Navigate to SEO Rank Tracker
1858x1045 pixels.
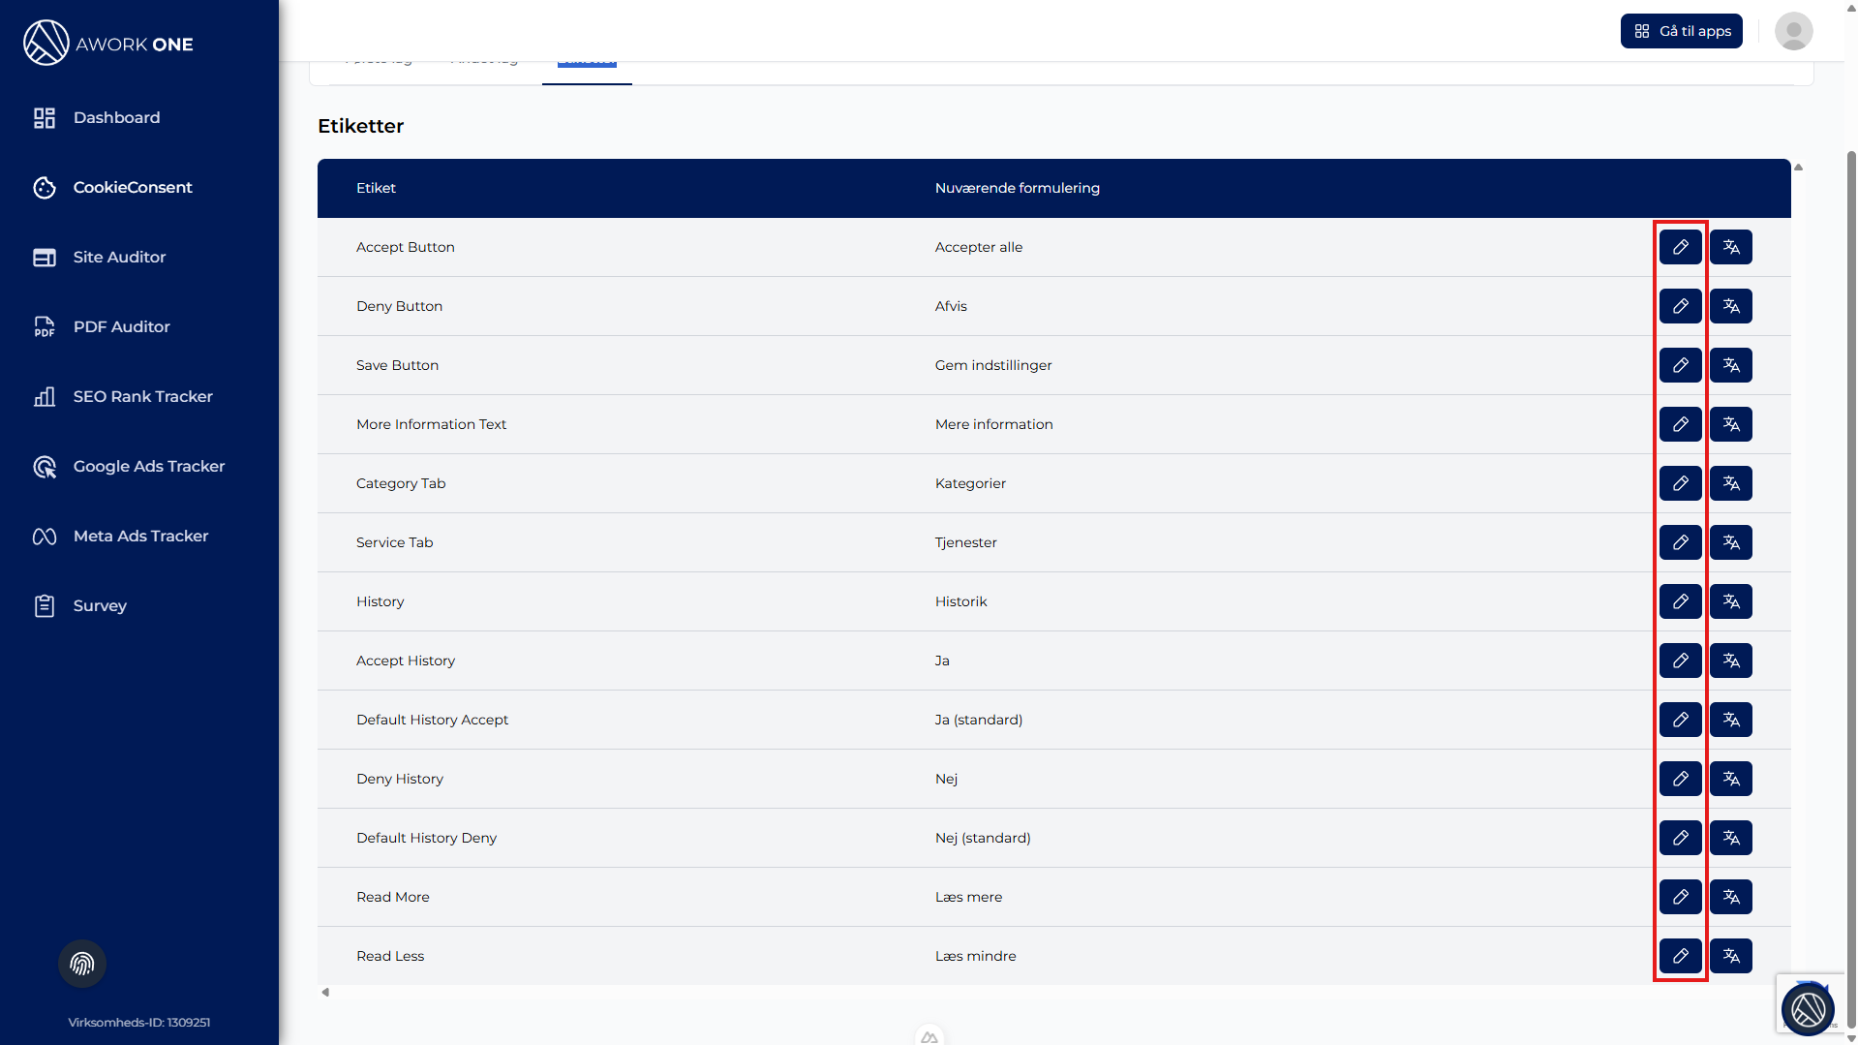coord(142,396)
